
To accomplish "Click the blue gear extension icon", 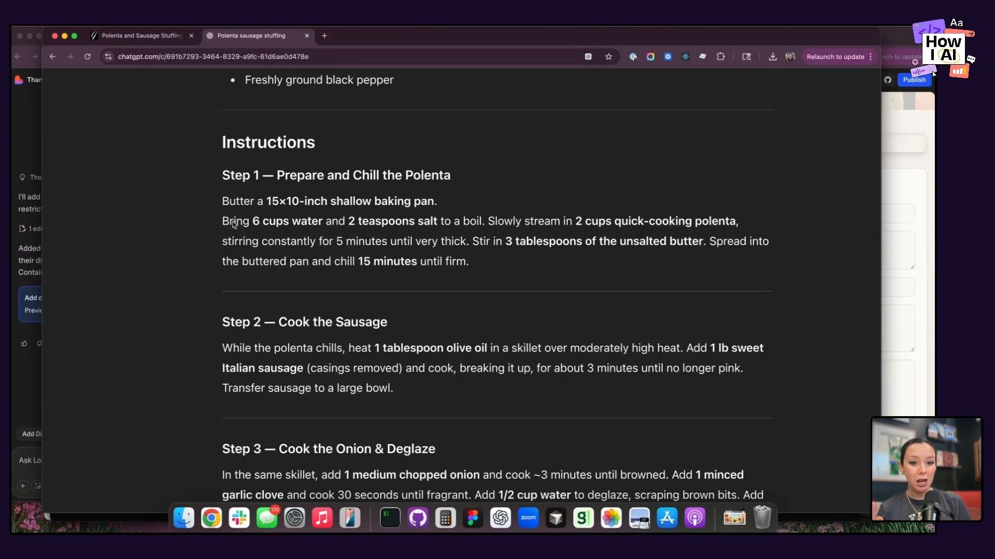I will (x=668, y=56).
